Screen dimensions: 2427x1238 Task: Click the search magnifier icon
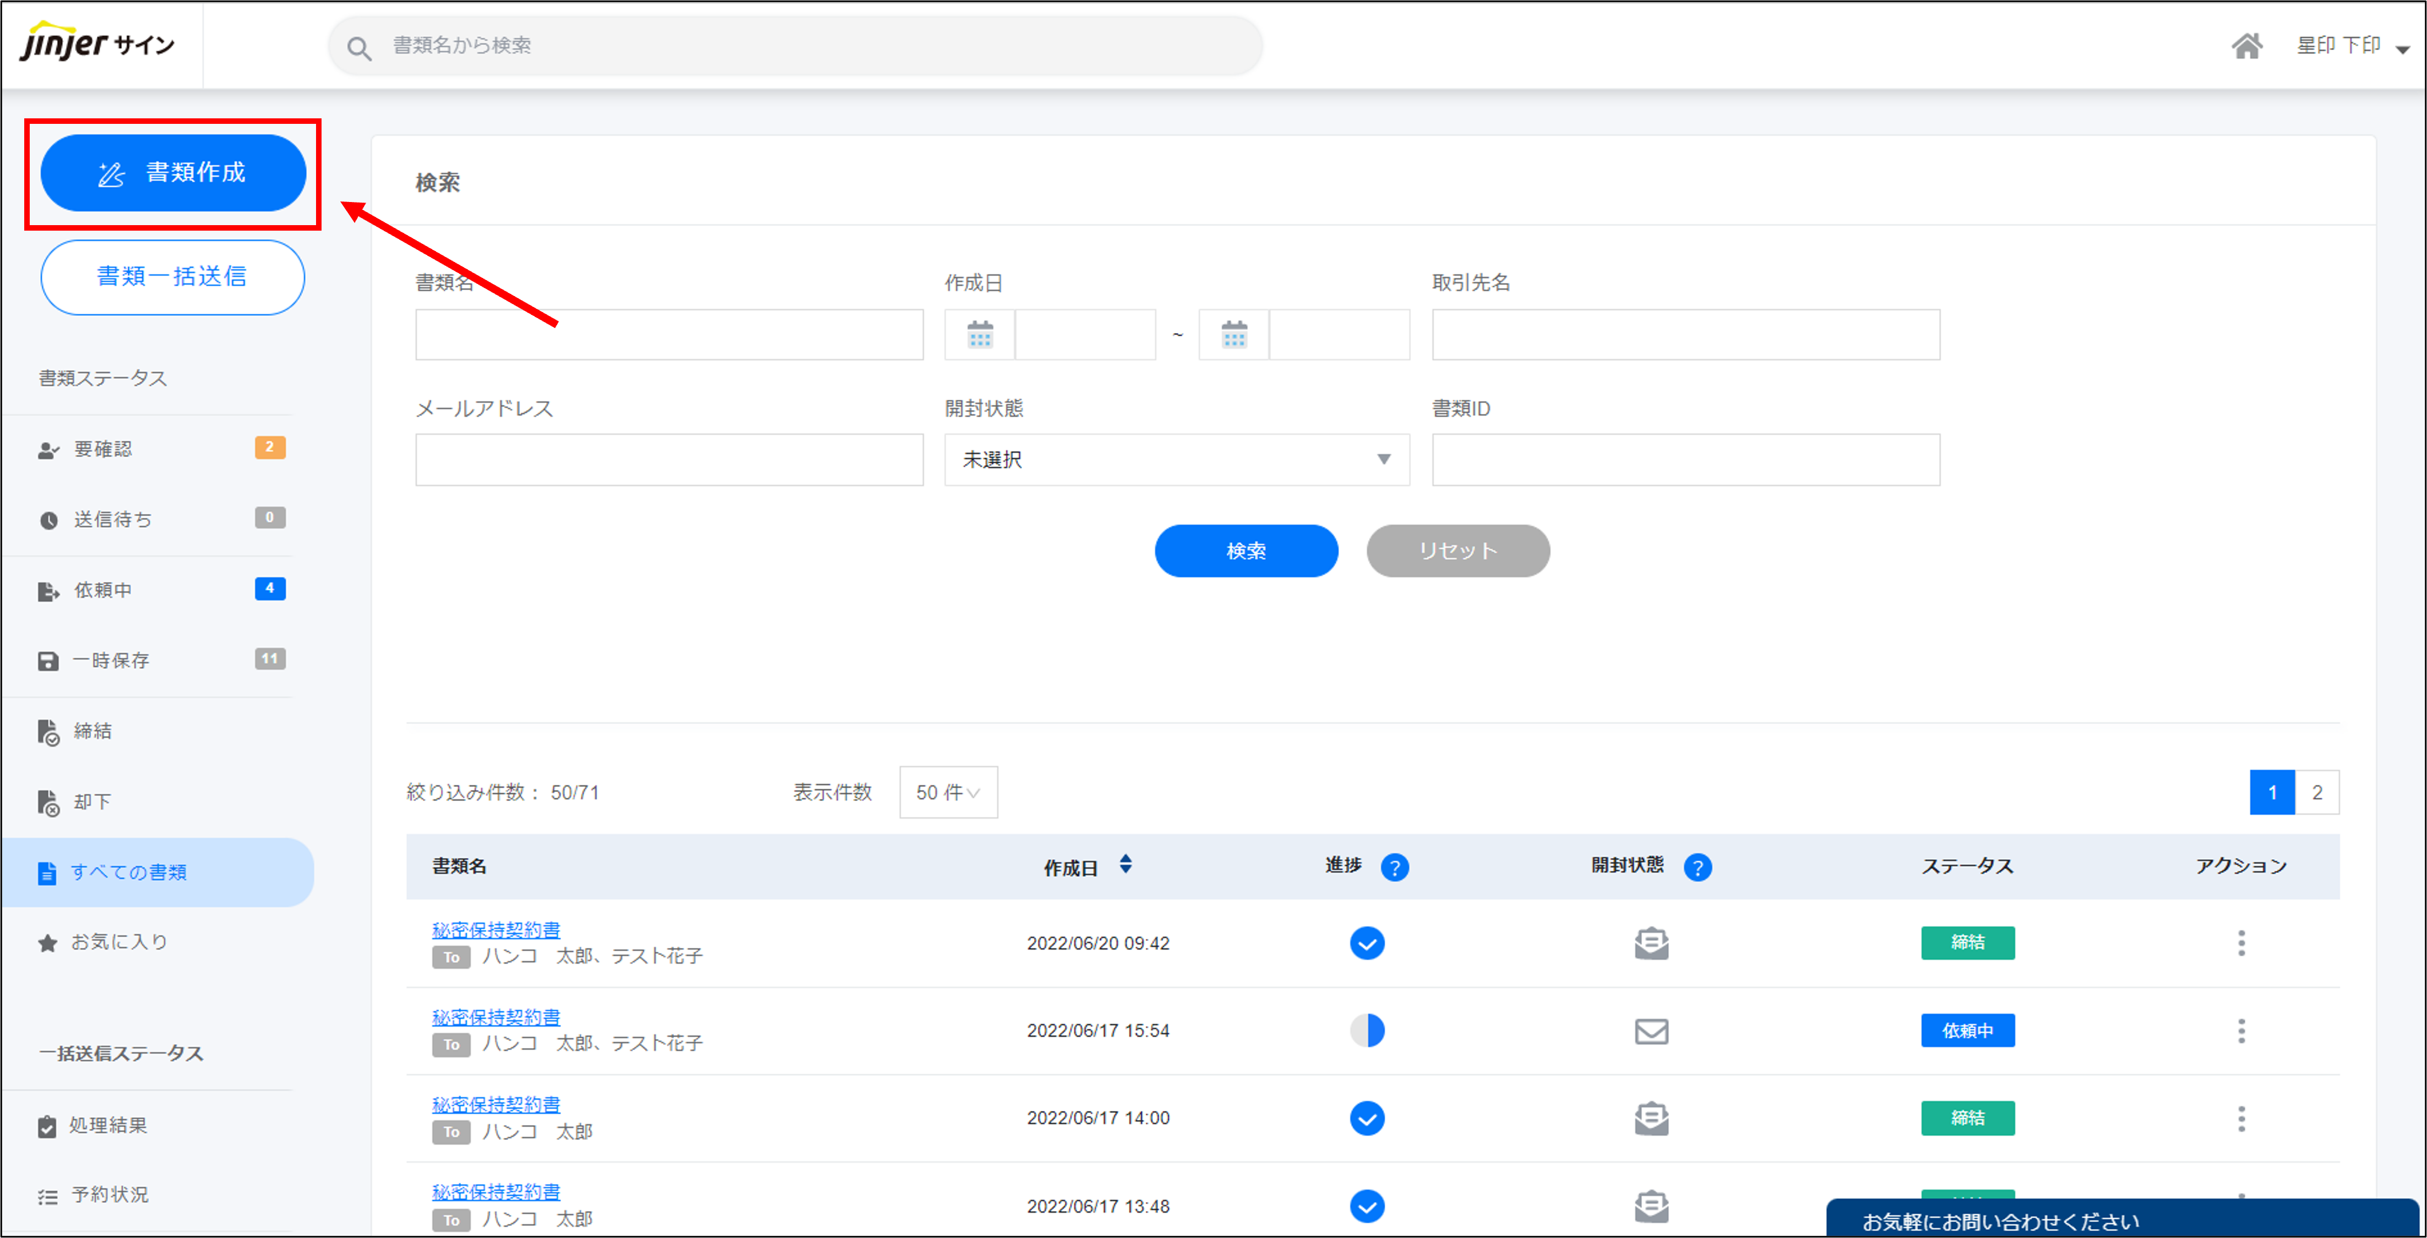click(x=358, y=47)
